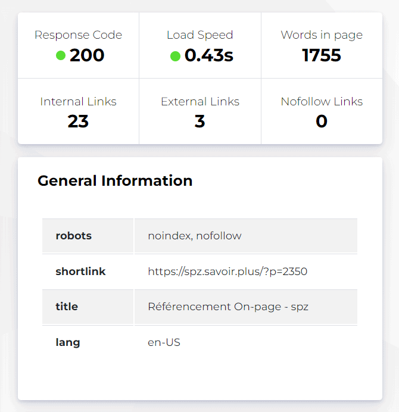The height and width of the screenshot is (412, 399).
Task: Click the title row label
Action: tap(67, 307)
